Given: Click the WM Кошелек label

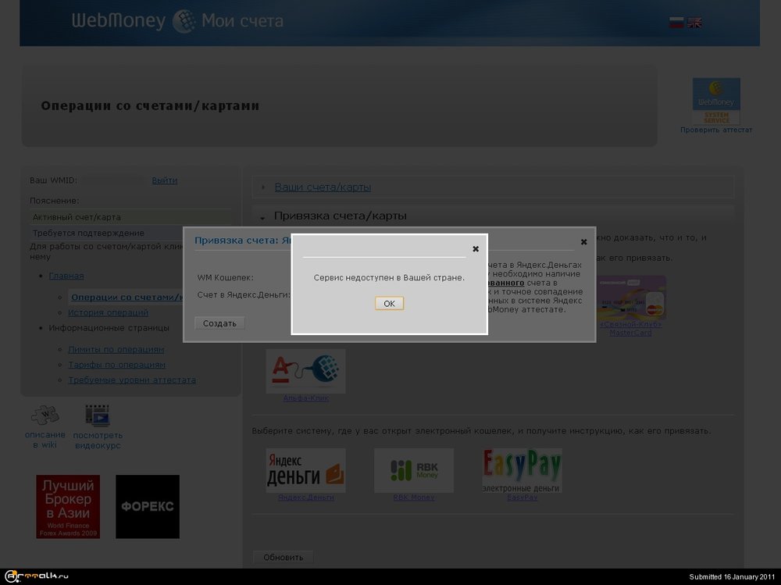Looking at the screenshot, I should point(225,277).
